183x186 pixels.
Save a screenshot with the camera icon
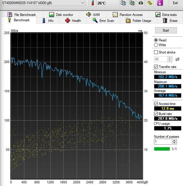point(141,3)
